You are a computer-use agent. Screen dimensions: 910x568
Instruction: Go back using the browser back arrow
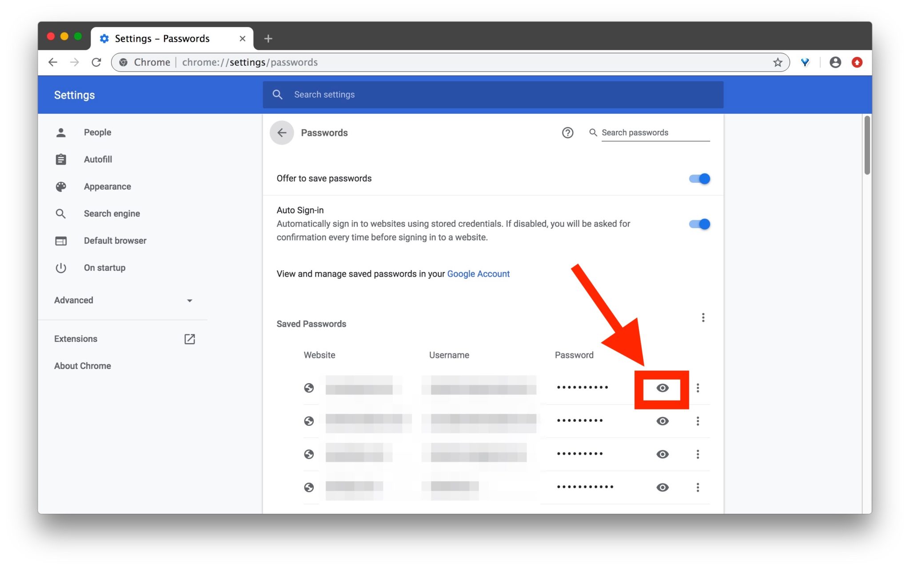[53, 62]
